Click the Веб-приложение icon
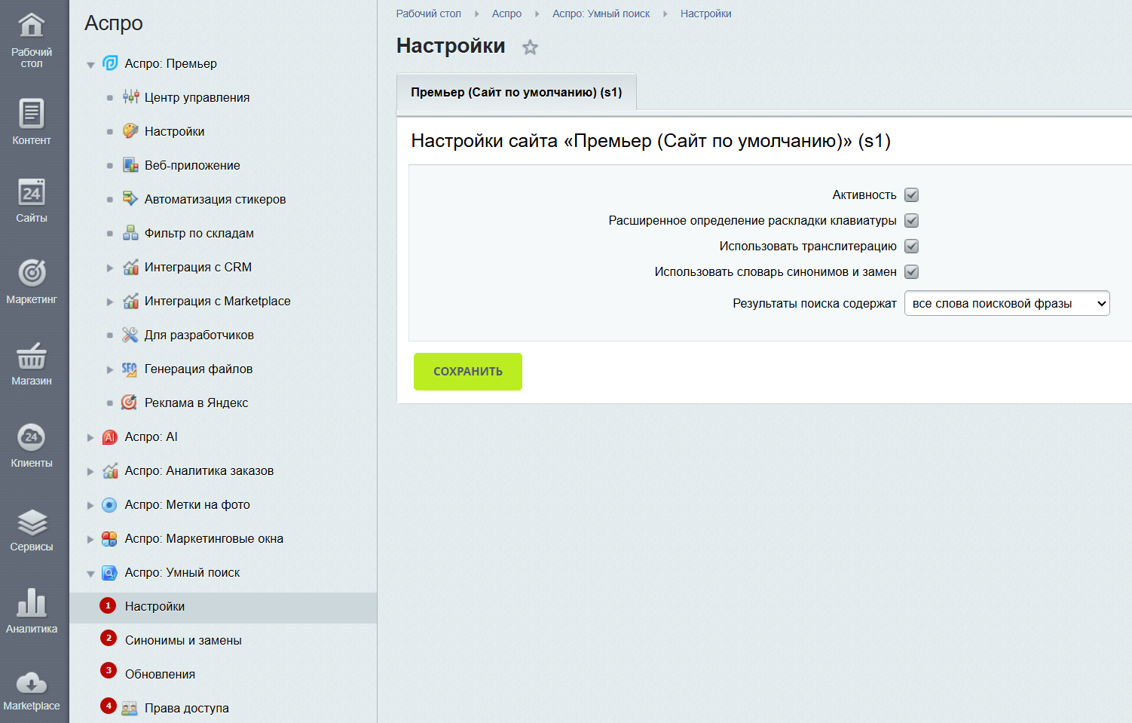The width and height of the screenshot is (1132, 723). [130, 165]
